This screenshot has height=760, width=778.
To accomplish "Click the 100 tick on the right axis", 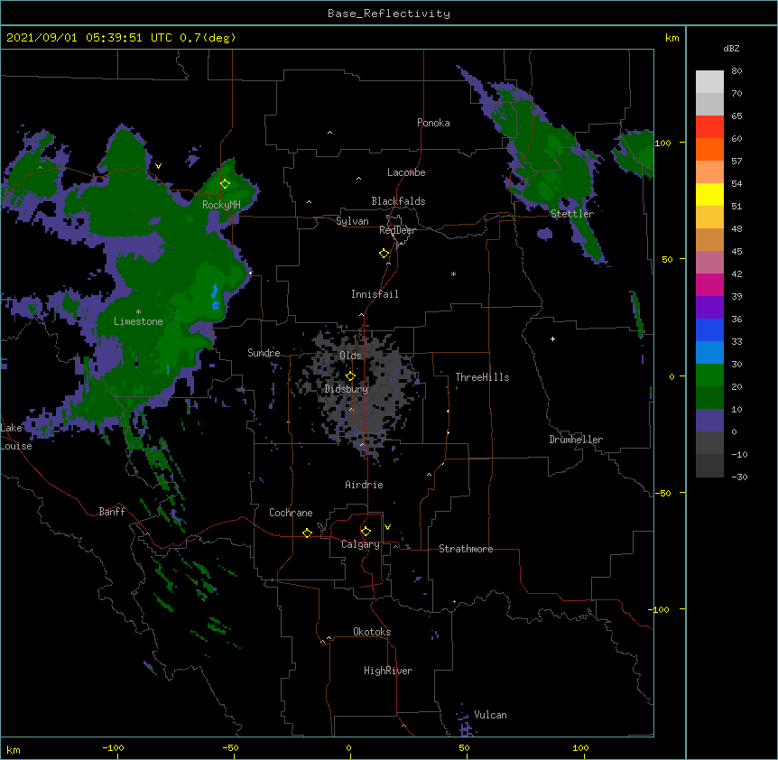I will click(662, 143).
